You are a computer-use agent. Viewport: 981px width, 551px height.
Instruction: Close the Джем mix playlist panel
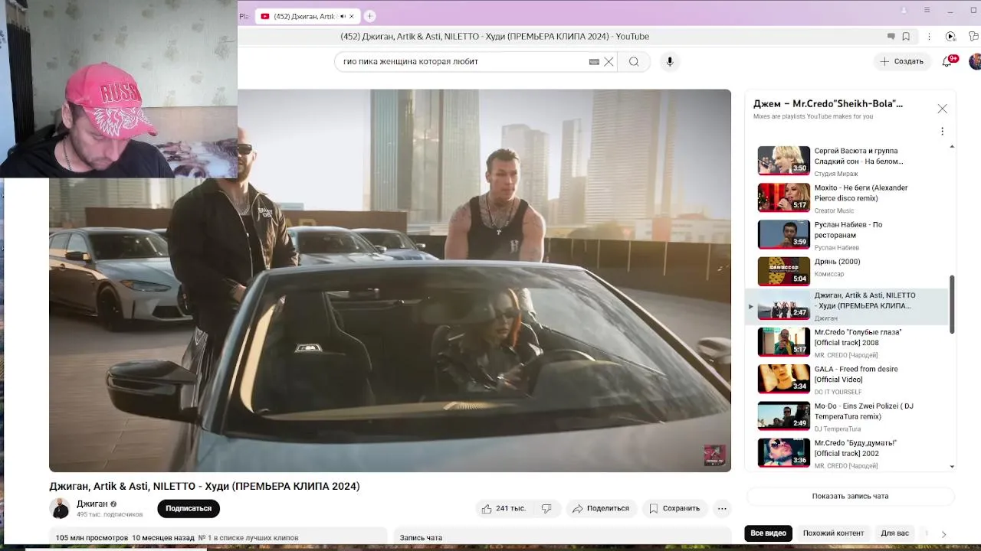point(942,109)
